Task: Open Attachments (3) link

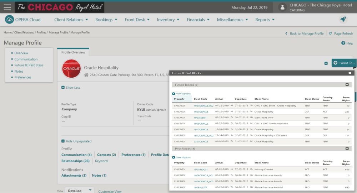Action: pyautogui.click(x=74, y=175)
